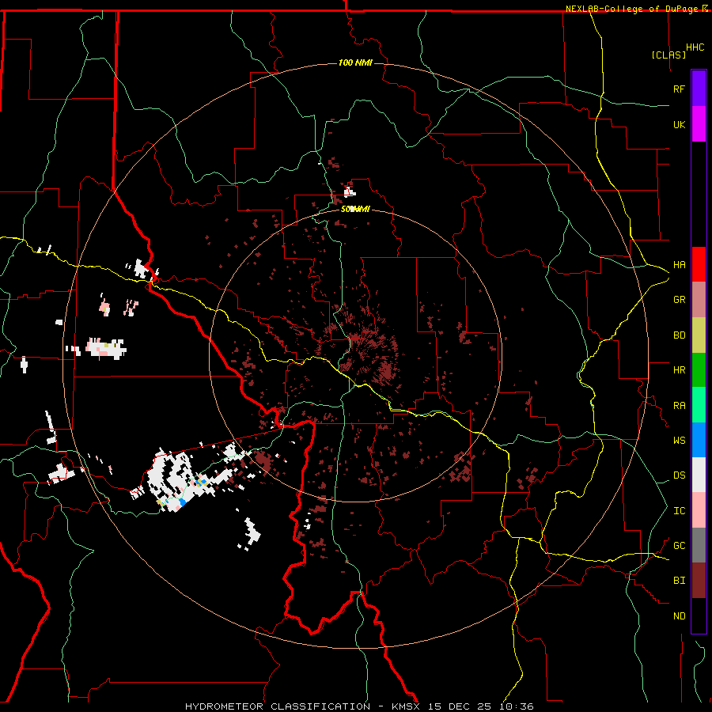Screen dimensions: 712x712
Task: Click the blue WS legend swatch
Action: coord(699,440)
